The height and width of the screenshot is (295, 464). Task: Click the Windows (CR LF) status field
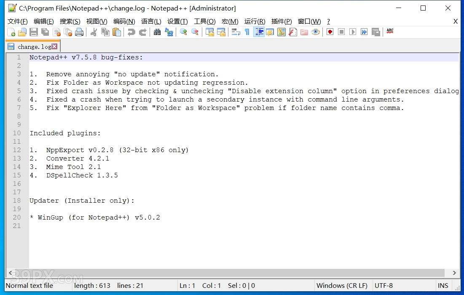(342, 286)
